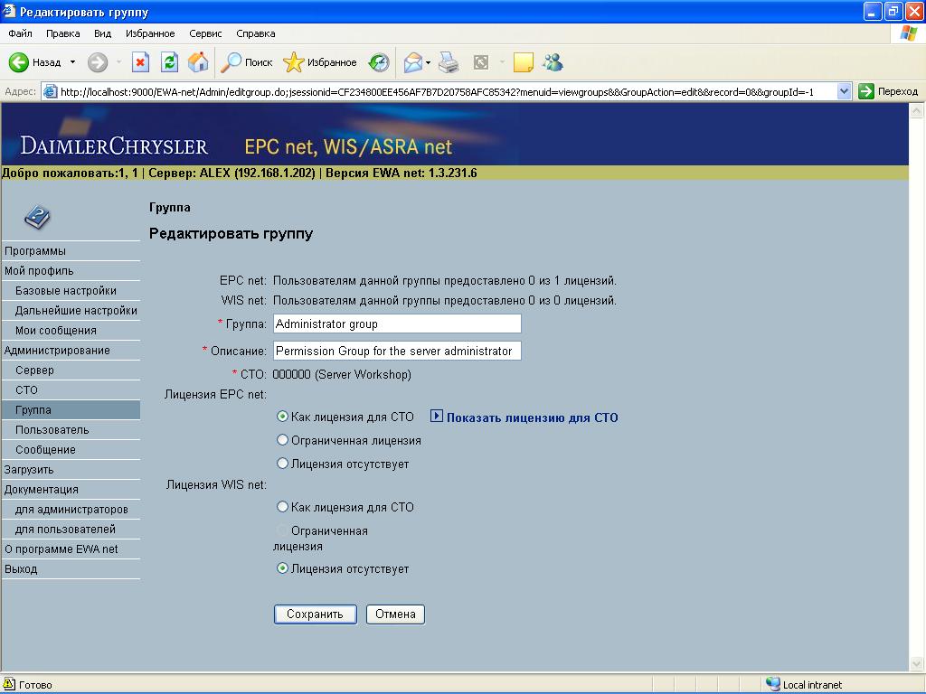The height and width of the screenshot is (694, 926).
Task: Refresh the page with green arrows icon
Action: coord(169,62)
